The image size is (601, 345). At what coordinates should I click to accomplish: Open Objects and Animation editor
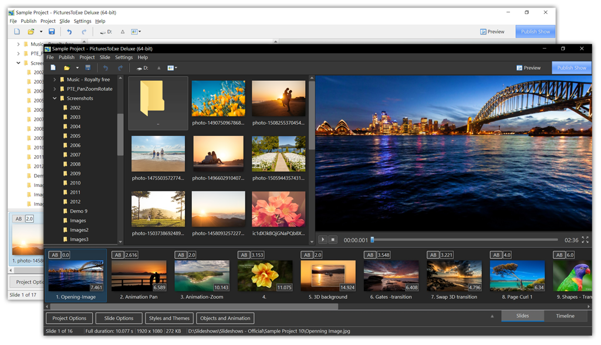pos(225,318)
